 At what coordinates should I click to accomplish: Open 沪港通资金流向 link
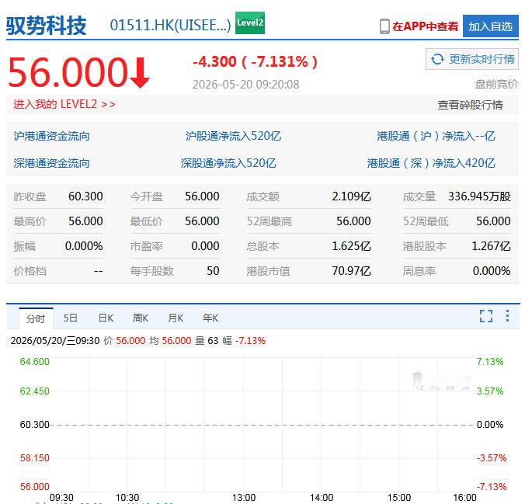(51, 136)
